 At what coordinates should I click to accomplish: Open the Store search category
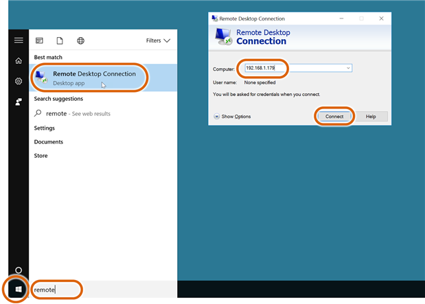41,156
